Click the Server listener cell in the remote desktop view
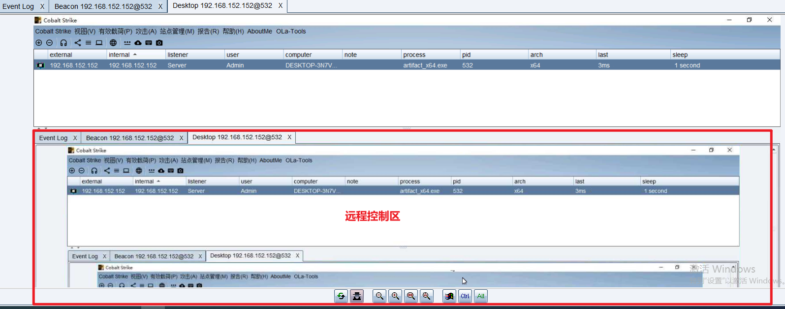Image resolution: width=785 pixels, height=309 pixels. pos(196,191)
